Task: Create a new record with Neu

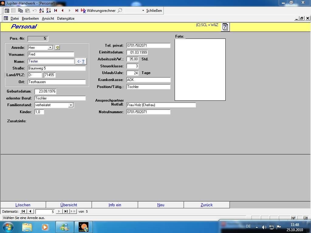Action: click(x=161, y=205)
